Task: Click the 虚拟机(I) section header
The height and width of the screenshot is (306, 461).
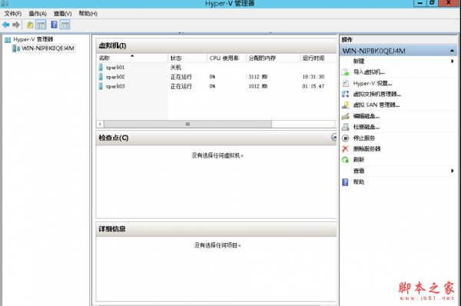Action: [x=216, y=46]
